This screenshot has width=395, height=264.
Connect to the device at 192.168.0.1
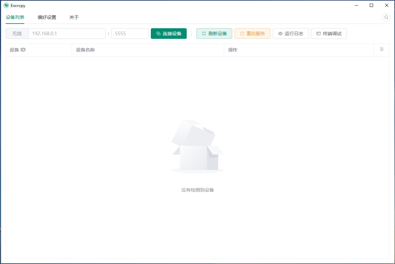click(169, 34)
